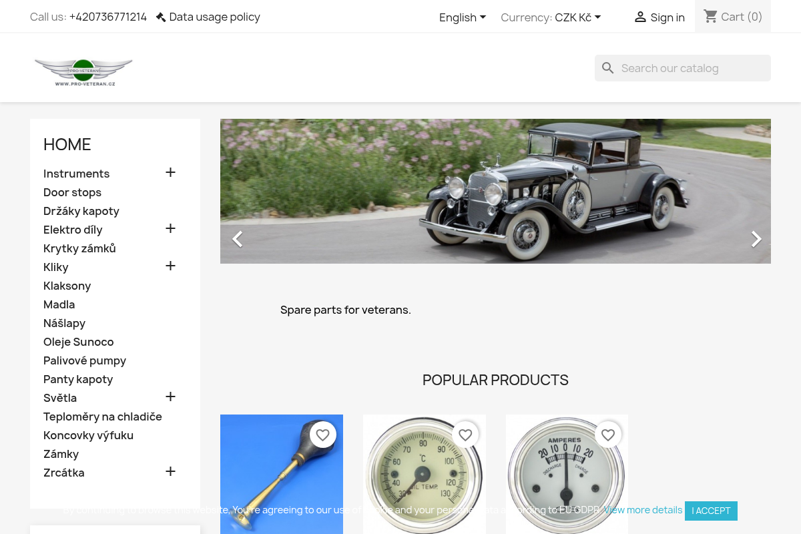Open the Door stops category
Image resolution: width=801 pixels, height=534 pixels.
pos(72,192)
